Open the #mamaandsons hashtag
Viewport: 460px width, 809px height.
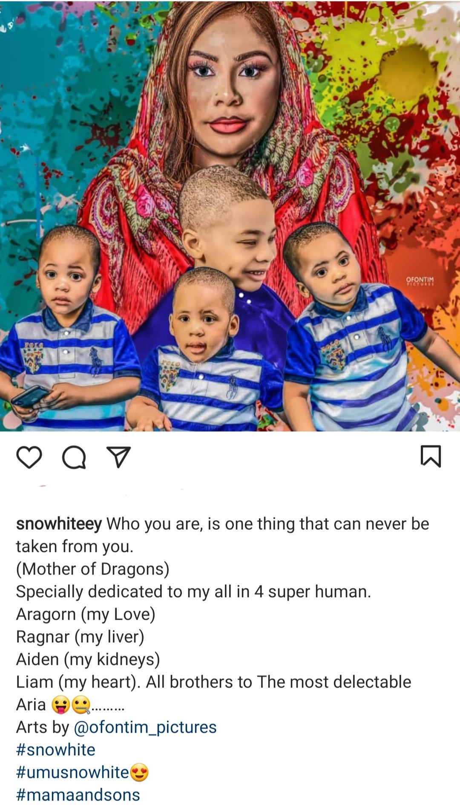[78, 795]
